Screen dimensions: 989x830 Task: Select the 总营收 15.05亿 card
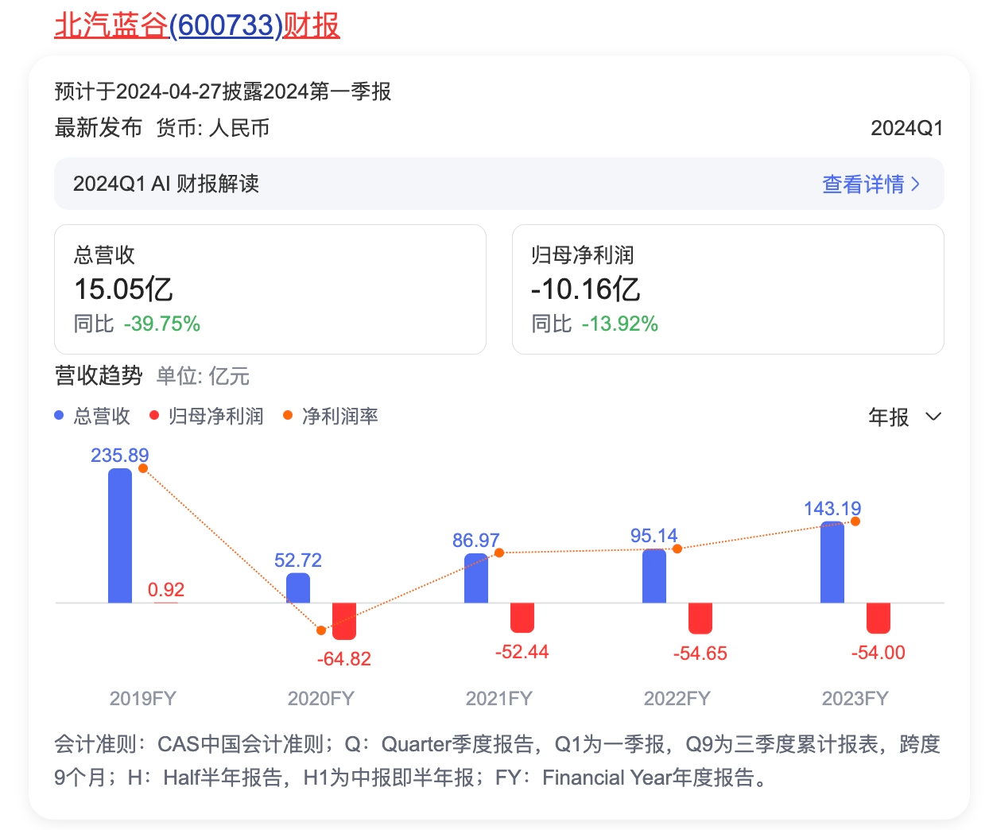(270, 289)
